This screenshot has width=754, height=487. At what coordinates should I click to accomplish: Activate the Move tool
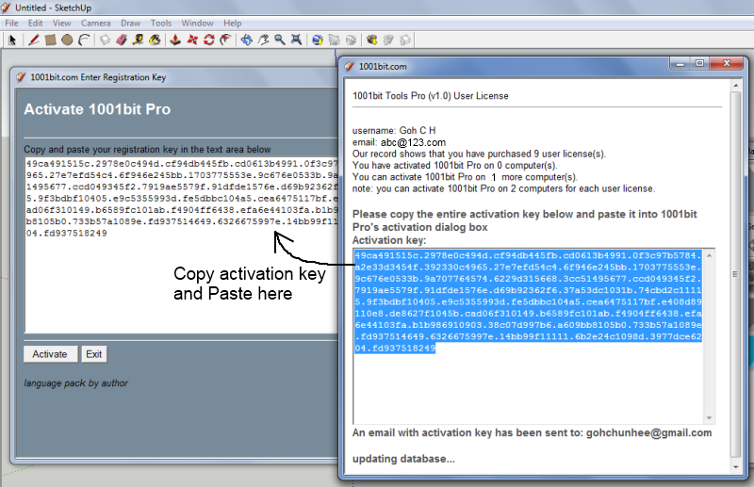[192, 40]
